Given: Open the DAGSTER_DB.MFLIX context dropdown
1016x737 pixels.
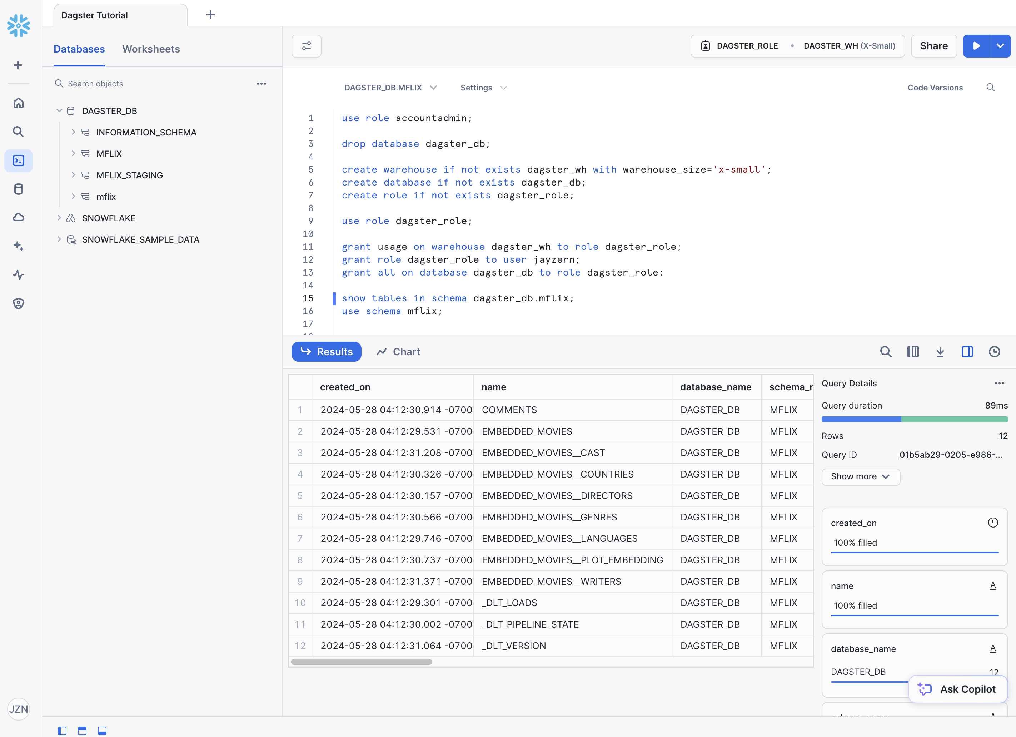Looking at the screenshot, I should pyautogui.click(x=390, y=88).
